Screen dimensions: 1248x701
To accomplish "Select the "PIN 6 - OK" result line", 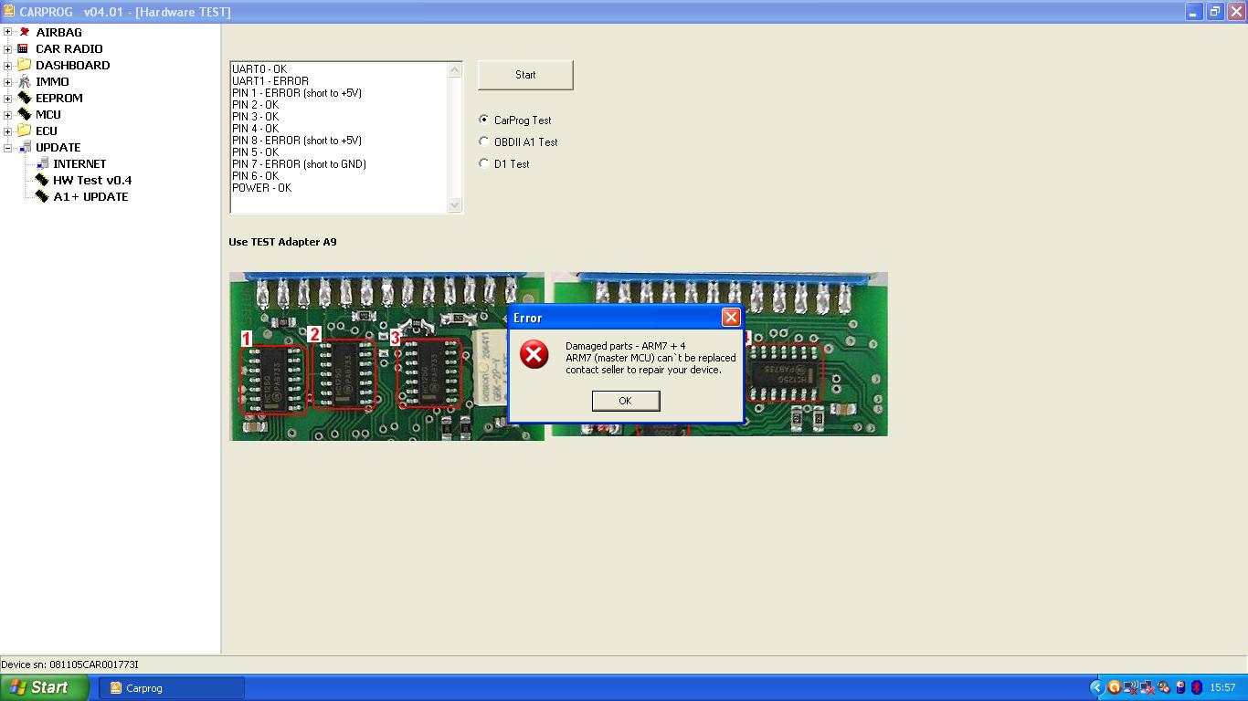I will tap(256, 176).
